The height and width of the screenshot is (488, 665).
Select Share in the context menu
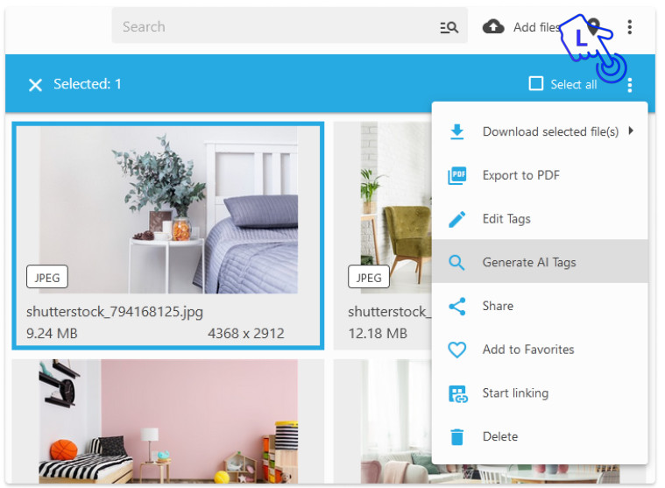498,306
